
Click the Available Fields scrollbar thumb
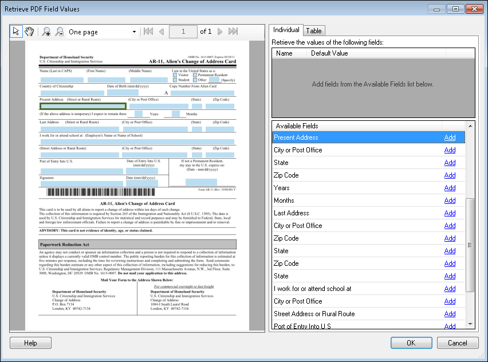pos(470,245)
